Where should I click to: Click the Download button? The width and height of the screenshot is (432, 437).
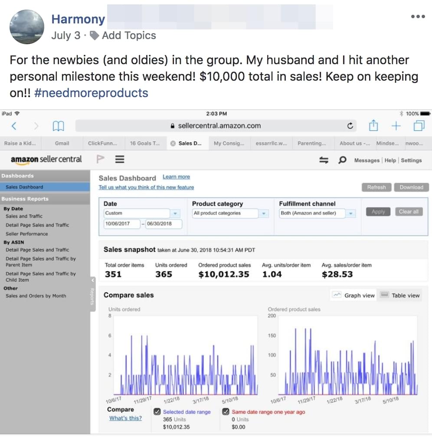tap(411, 187)
